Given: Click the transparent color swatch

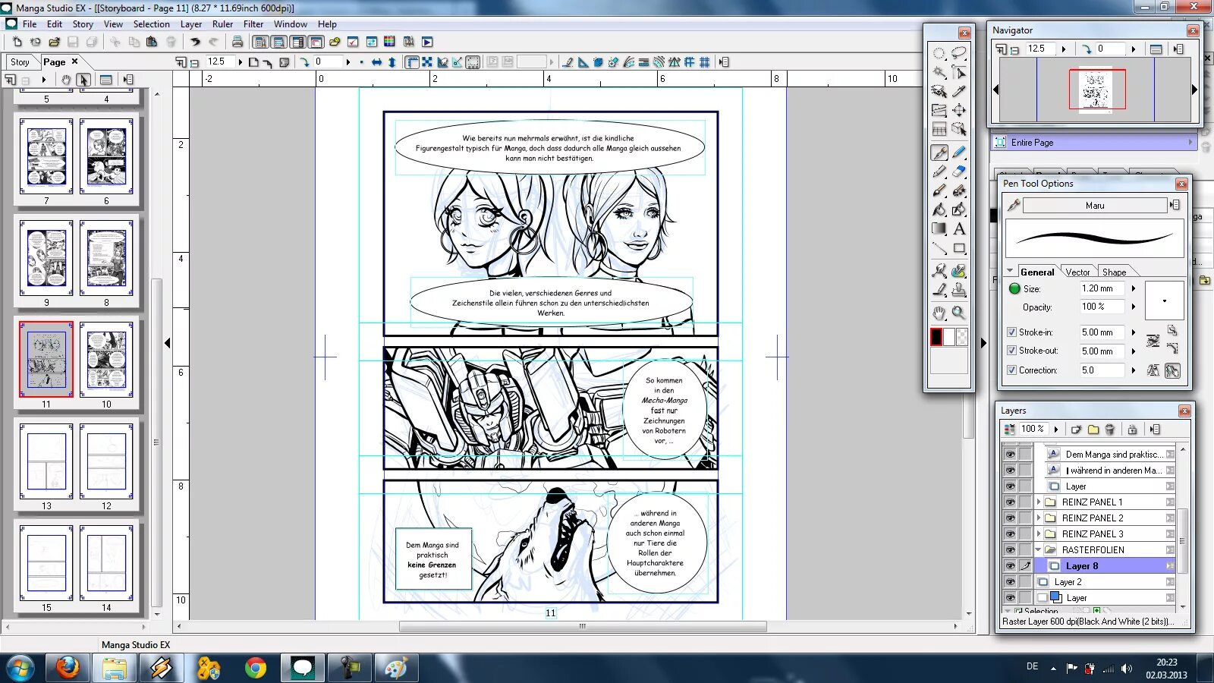Looking at the screenshot, I should [x=962, y=337].
